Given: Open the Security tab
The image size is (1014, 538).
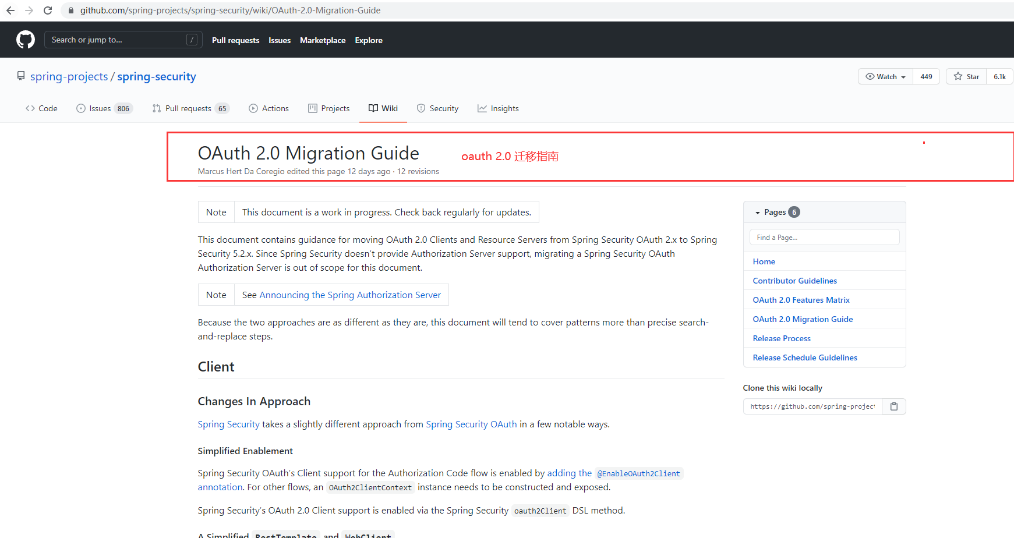Looking at the screenshot, I should click(x=438, y=108).
